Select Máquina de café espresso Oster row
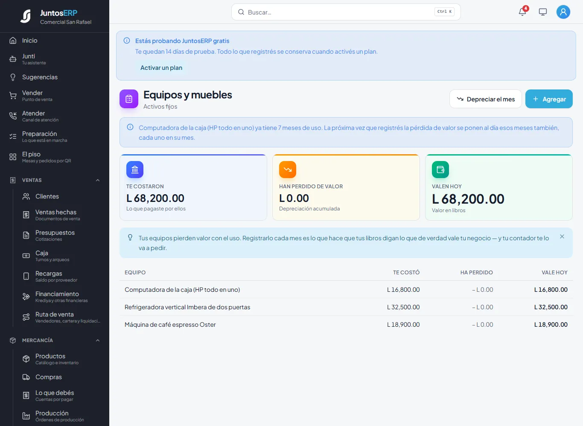Image resolution: width=583 pixels, height=426 pixels. coord(346,325)
